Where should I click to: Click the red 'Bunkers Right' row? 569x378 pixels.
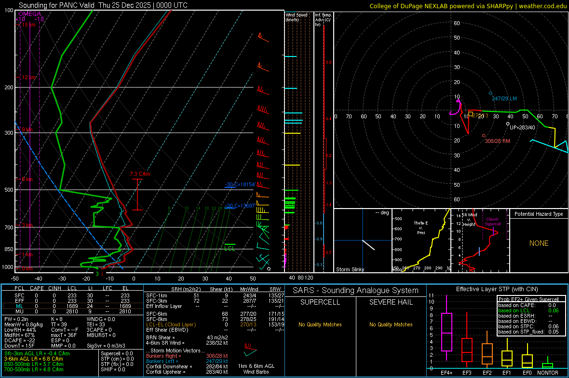click(x=187, y=356)
